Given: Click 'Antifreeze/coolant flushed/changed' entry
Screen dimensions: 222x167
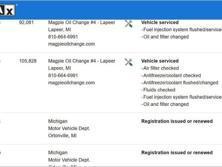Looking at the screenshot, I should point(180,83).
